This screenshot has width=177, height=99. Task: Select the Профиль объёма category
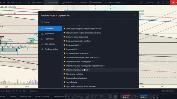point(50,49)
